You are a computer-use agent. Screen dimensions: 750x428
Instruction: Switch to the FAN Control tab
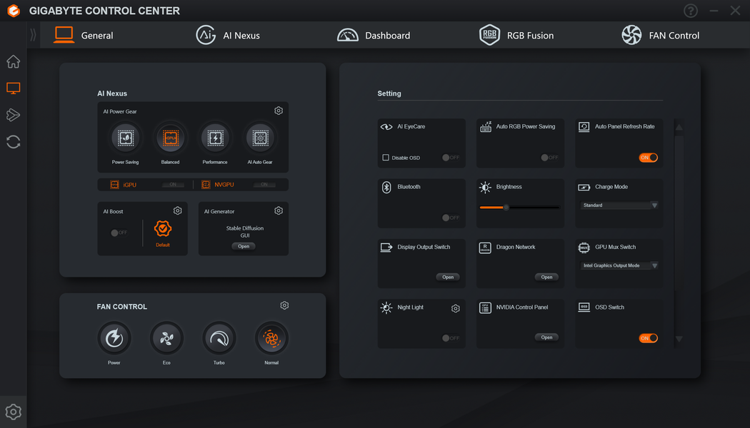[660, 35]
